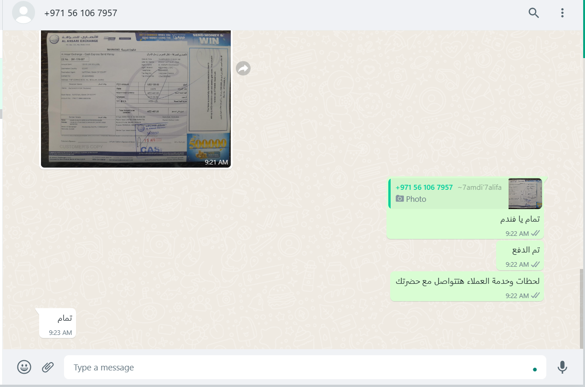Start a voice message with microphone
This screenshot has height=387, width=585.
562,367
